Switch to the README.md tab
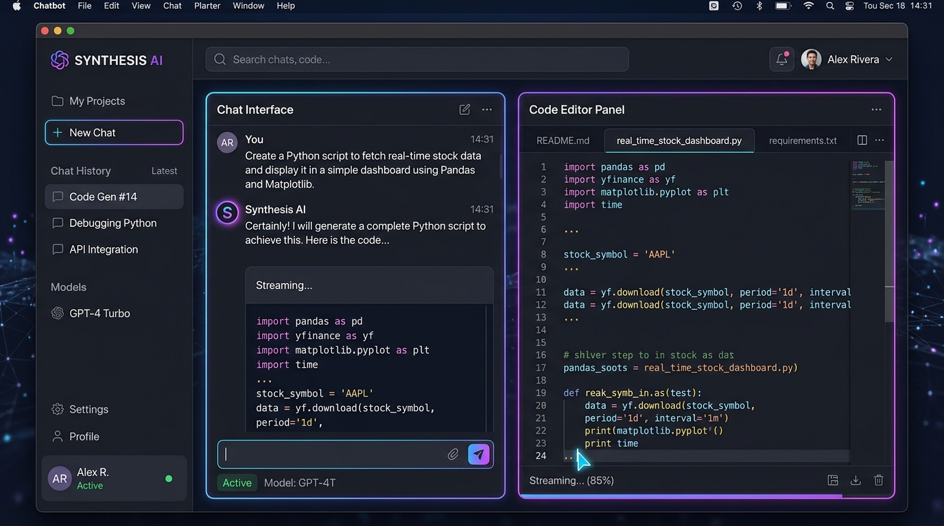The image size is (944, 526). (563, 140)
